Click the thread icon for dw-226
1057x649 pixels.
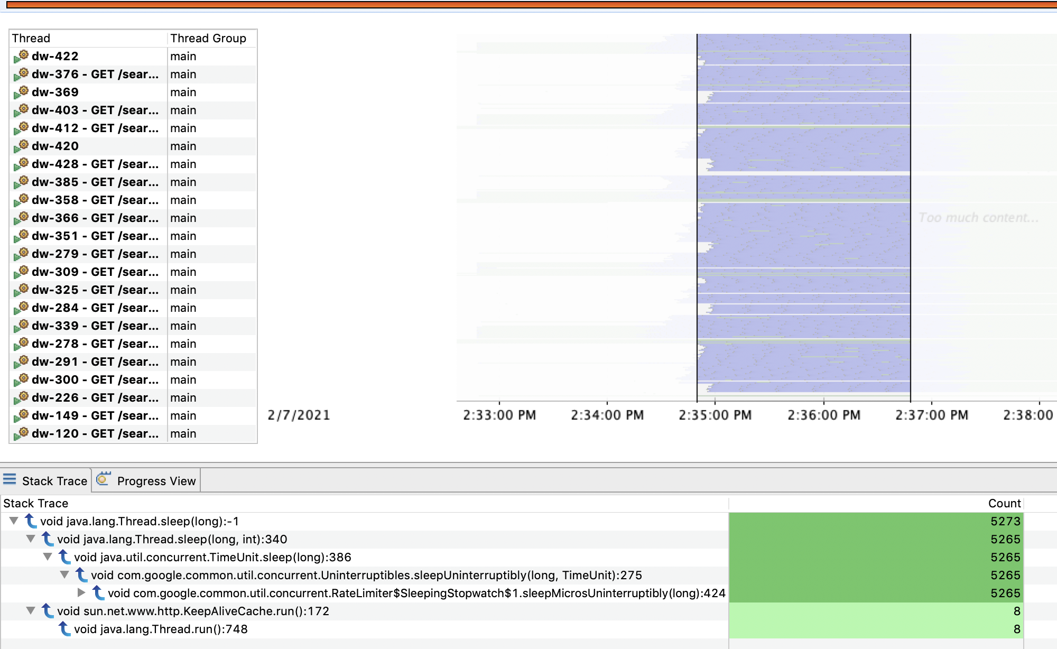[21, 397]
